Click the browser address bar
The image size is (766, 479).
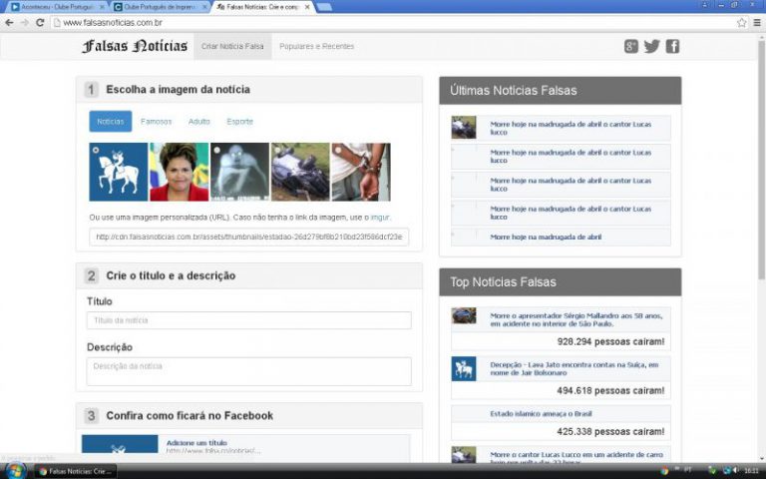pyautogui.click(x=393, y=23)
